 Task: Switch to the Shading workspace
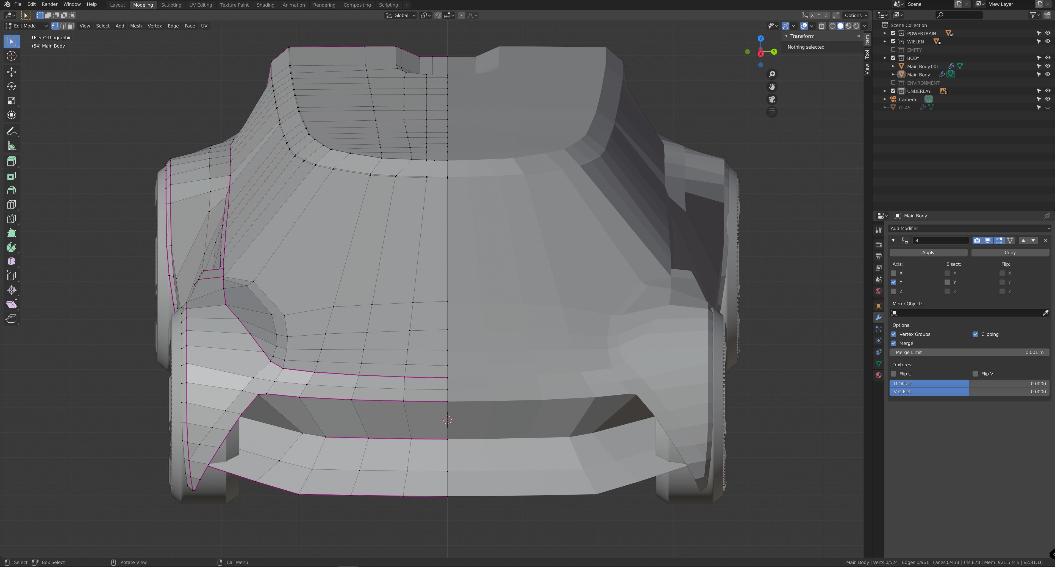coord(265,4)
